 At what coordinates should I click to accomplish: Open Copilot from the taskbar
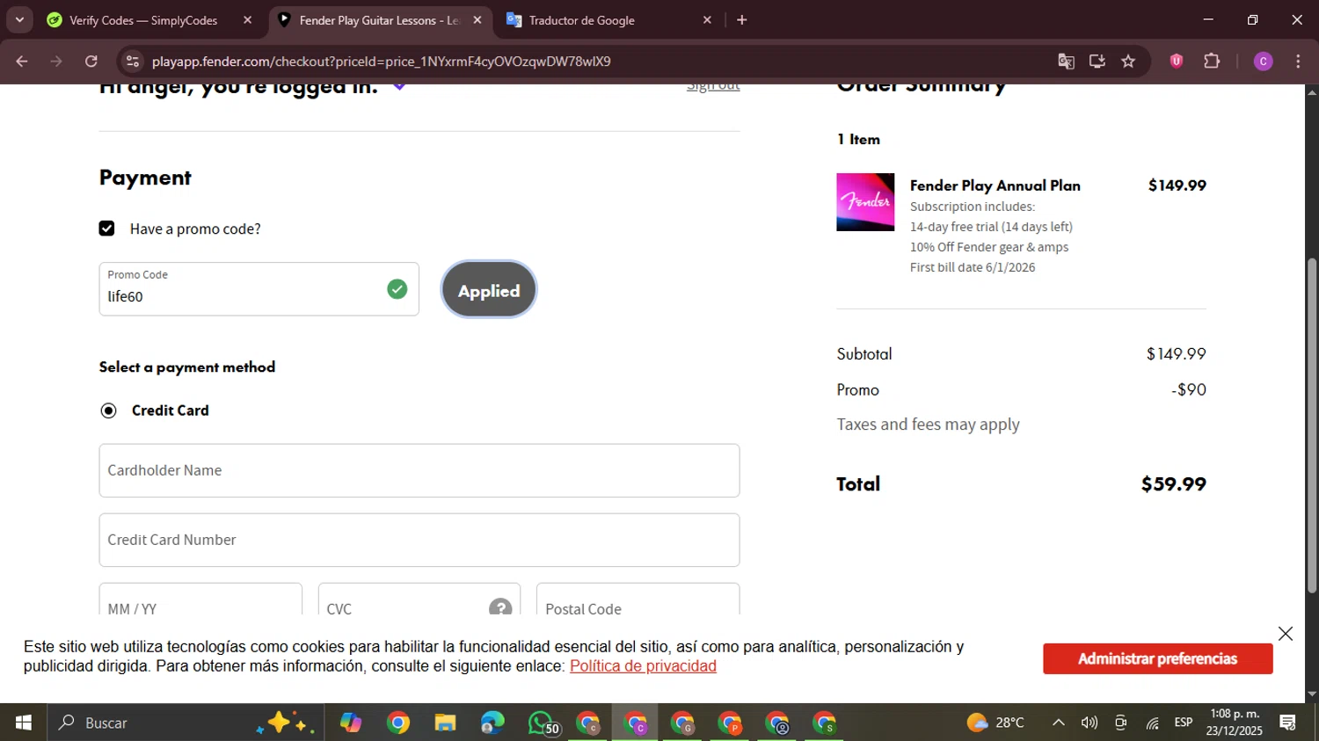[x=351, y=723]
